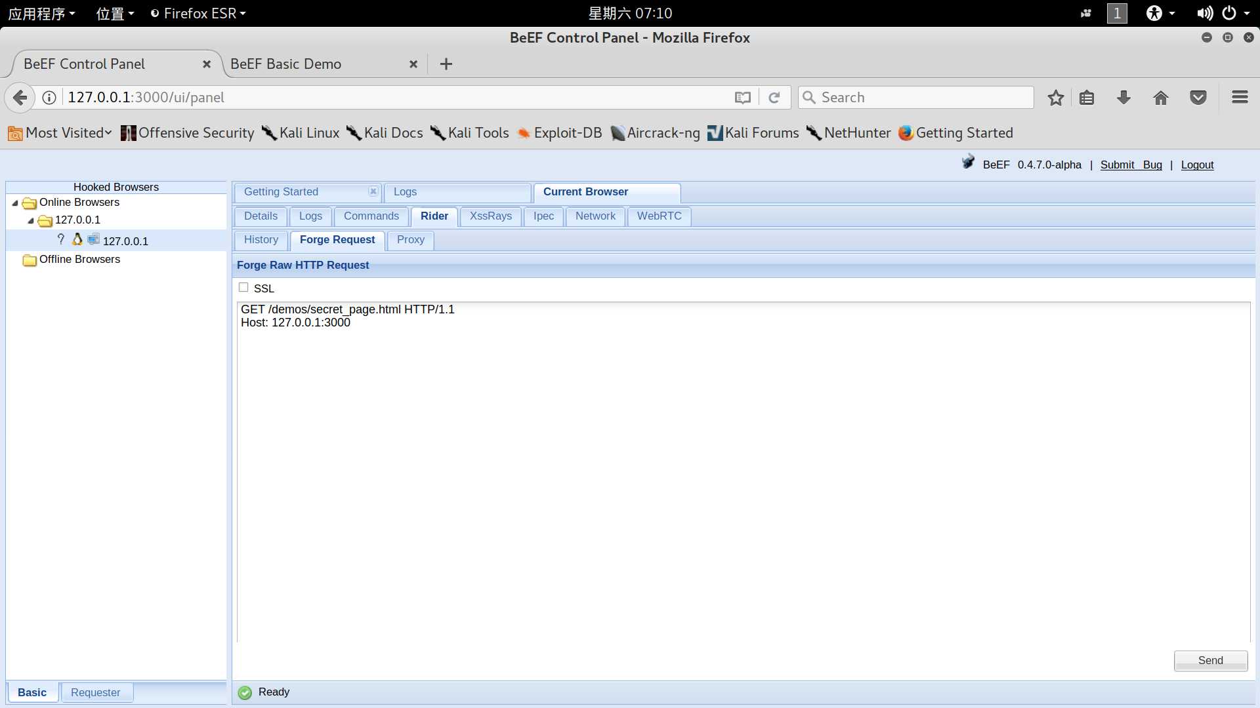Select the Basic tab at bottom
This screenshot has height=708, width=1260.
(32, 692)
